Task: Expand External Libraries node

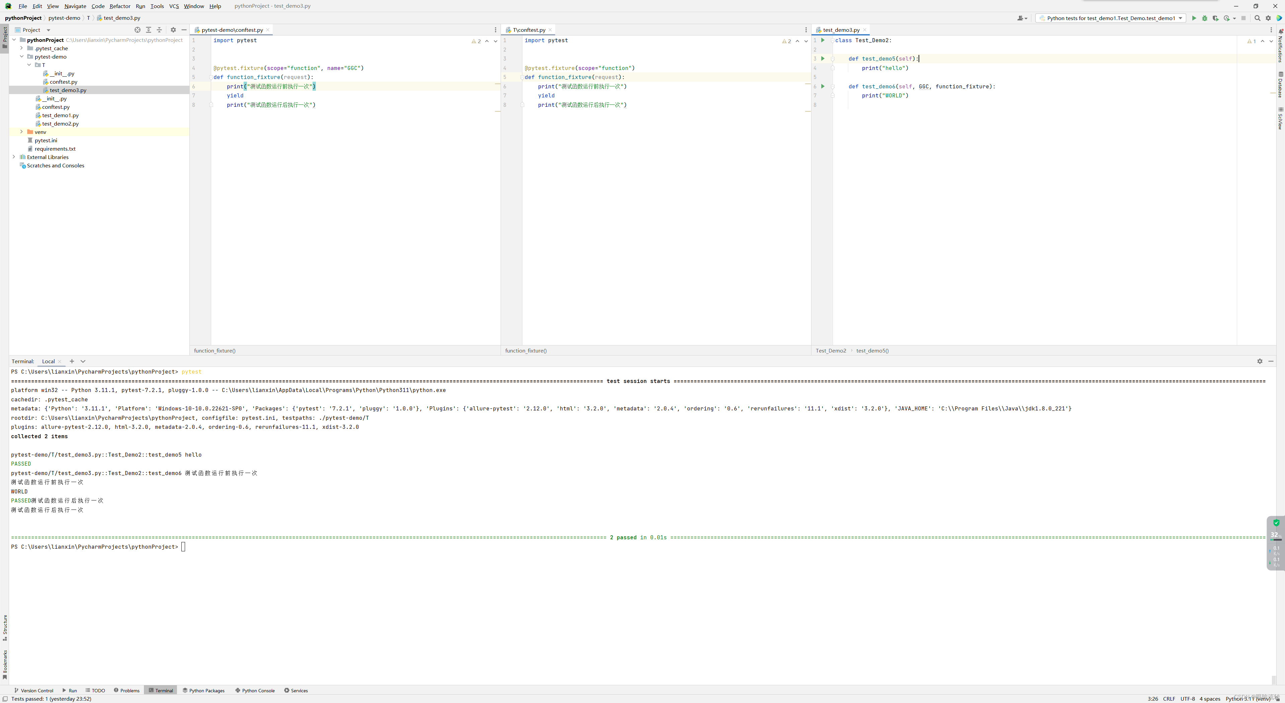Action: coord(14,157)
